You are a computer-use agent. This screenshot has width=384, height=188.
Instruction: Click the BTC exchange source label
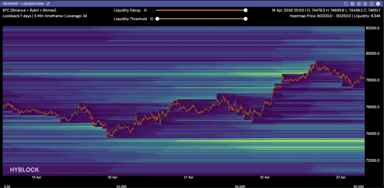tap(29, 10)
